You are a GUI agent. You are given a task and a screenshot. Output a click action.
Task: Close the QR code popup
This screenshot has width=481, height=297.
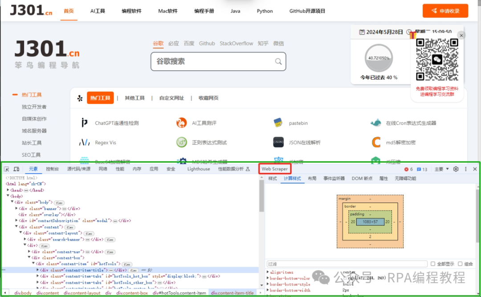pyautogui.click(x=461, y=36)
